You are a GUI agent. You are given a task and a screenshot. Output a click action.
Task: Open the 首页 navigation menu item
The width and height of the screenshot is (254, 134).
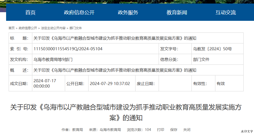pyautogui.click(x=31, y=12)
